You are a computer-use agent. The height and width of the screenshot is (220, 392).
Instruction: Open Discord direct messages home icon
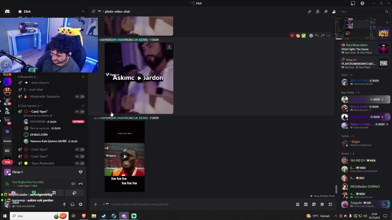coord(7,12)
